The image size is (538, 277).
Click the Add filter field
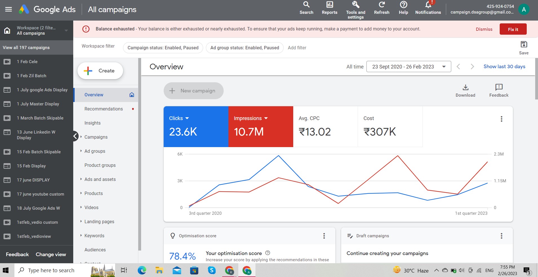pos(297,48)
